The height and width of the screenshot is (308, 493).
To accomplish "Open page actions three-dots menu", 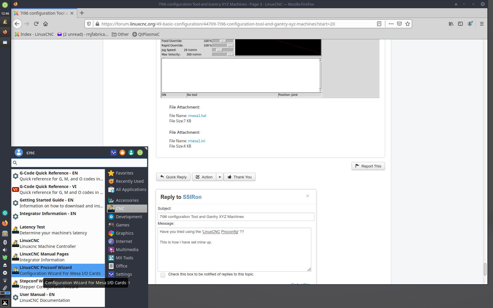I will click(391, 24).
